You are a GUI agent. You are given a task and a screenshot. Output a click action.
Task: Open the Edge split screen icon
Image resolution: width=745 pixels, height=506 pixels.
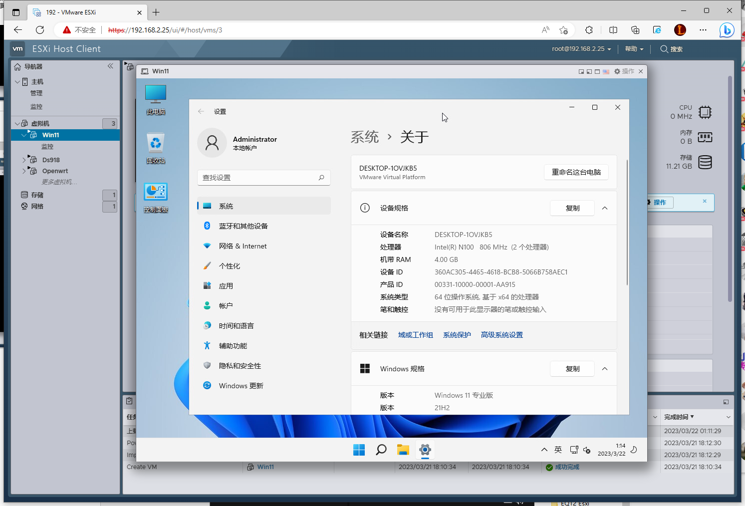[613, 30]
